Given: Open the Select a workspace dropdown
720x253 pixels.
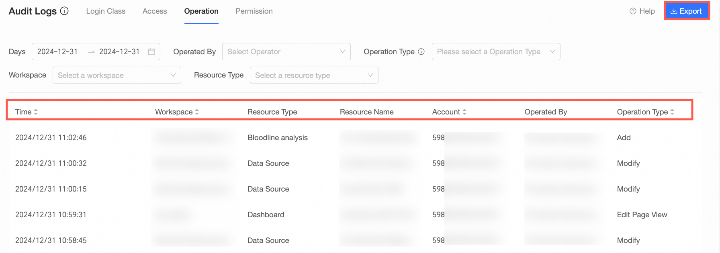Looking at the screenshot, I should [117, 75].
